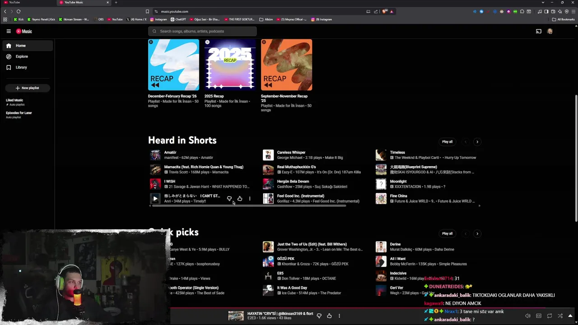Image resolution: width=578 pixels, height=325 pixels.
Task: Open the OBS bookmark
Action: pos(98,19)
